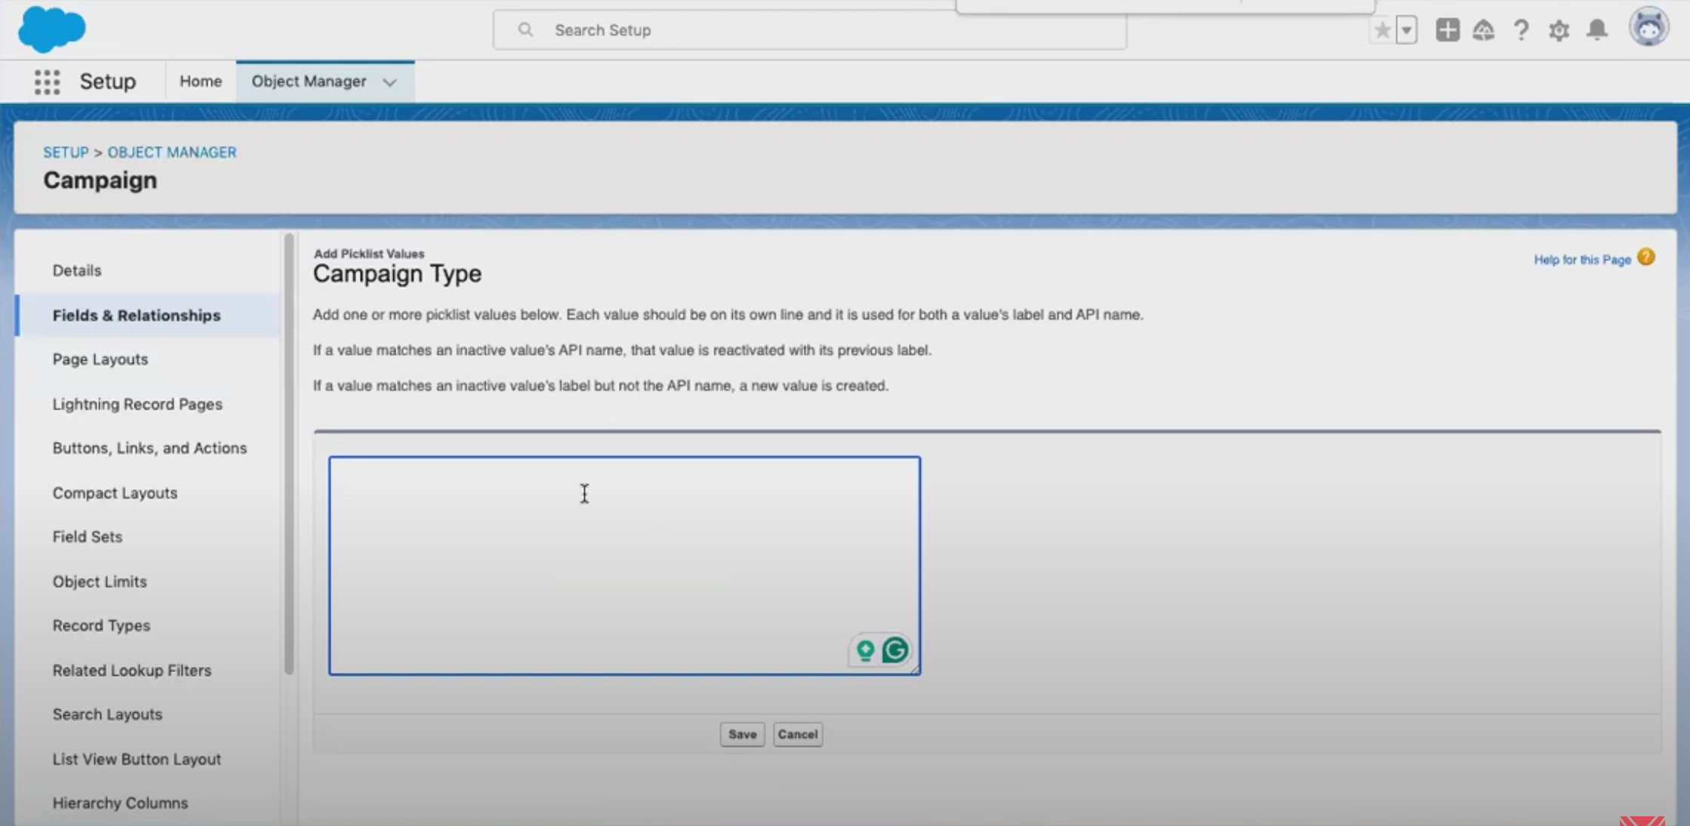This screenshot has width=1690, height=826.
Task: Open the Setup gear icon
Action: pos(1559,30)
